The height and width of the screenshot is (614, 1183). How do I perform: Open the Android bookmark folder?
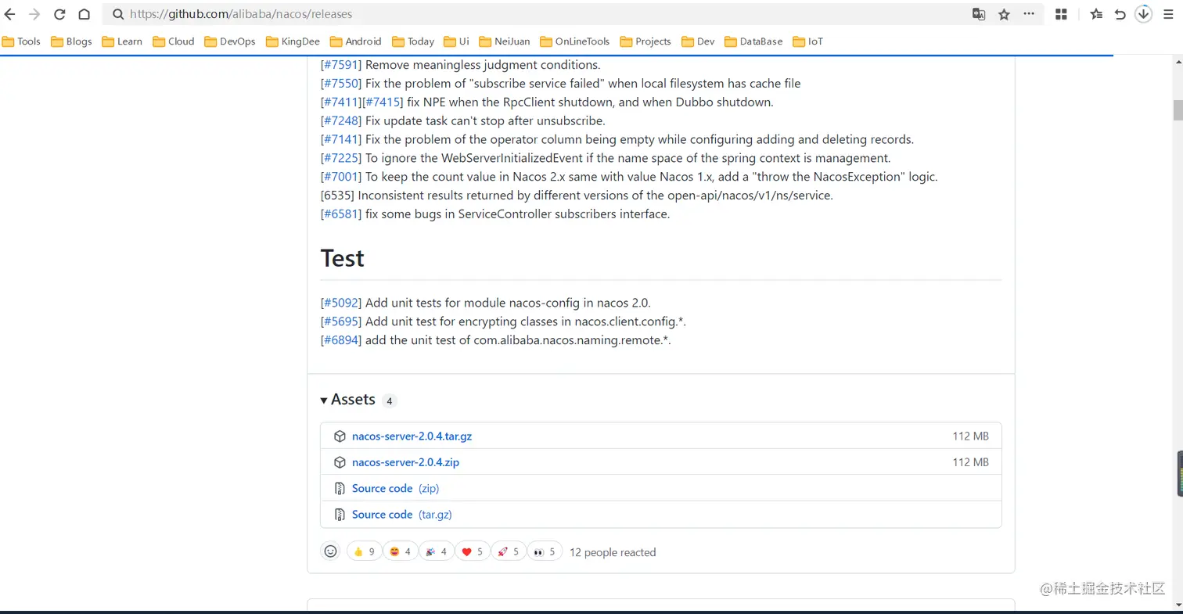[356, 41]
